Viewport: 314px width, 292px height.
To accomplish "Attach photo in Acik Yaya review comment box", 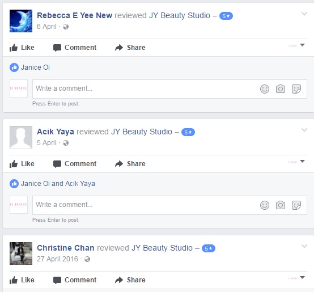I will click(x=281, y=205).
